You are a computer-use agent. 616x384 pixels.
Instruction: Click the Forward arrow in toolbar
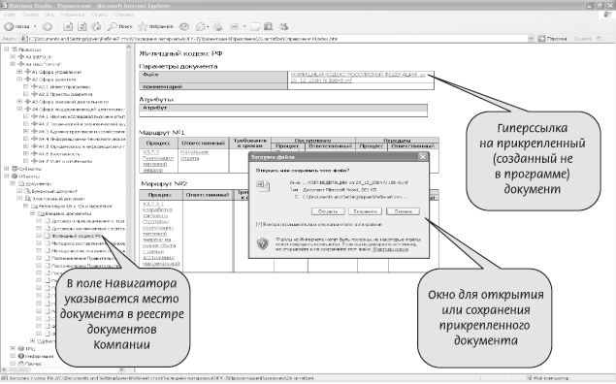[48, 26]
